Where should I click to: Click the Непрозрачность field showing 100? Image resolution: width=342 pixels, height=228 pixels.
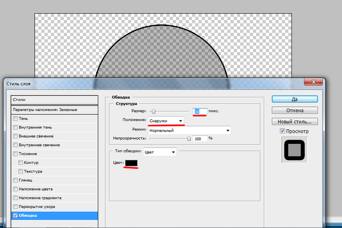[200, 139]
